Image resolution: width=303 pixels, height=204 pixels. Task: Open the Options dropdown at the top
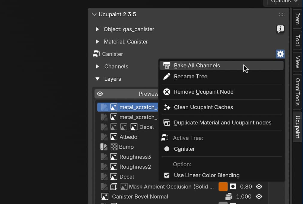[284, 1]
